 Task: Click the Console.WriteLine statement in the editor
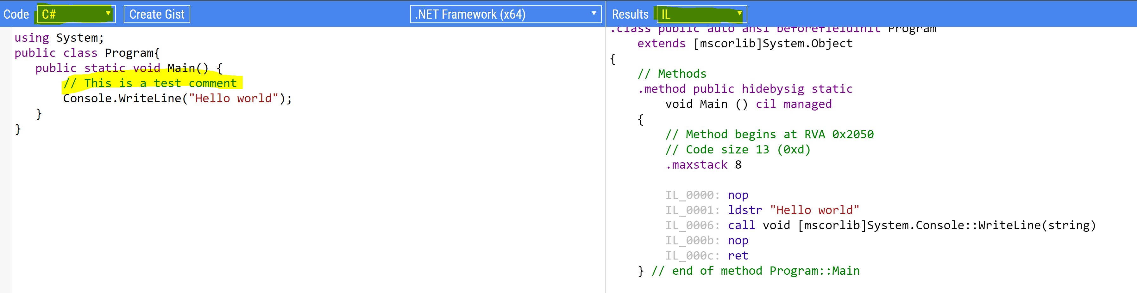pos(177,98)
